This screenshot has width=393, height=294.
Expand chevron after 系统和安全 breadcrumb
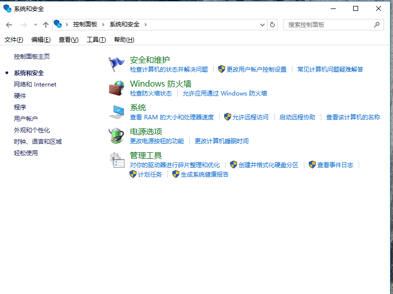pyautogui.click(x=145, y=24)
